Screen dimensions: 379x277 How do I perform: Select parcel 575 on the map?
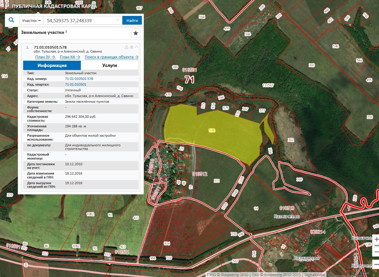click(226, 108)
